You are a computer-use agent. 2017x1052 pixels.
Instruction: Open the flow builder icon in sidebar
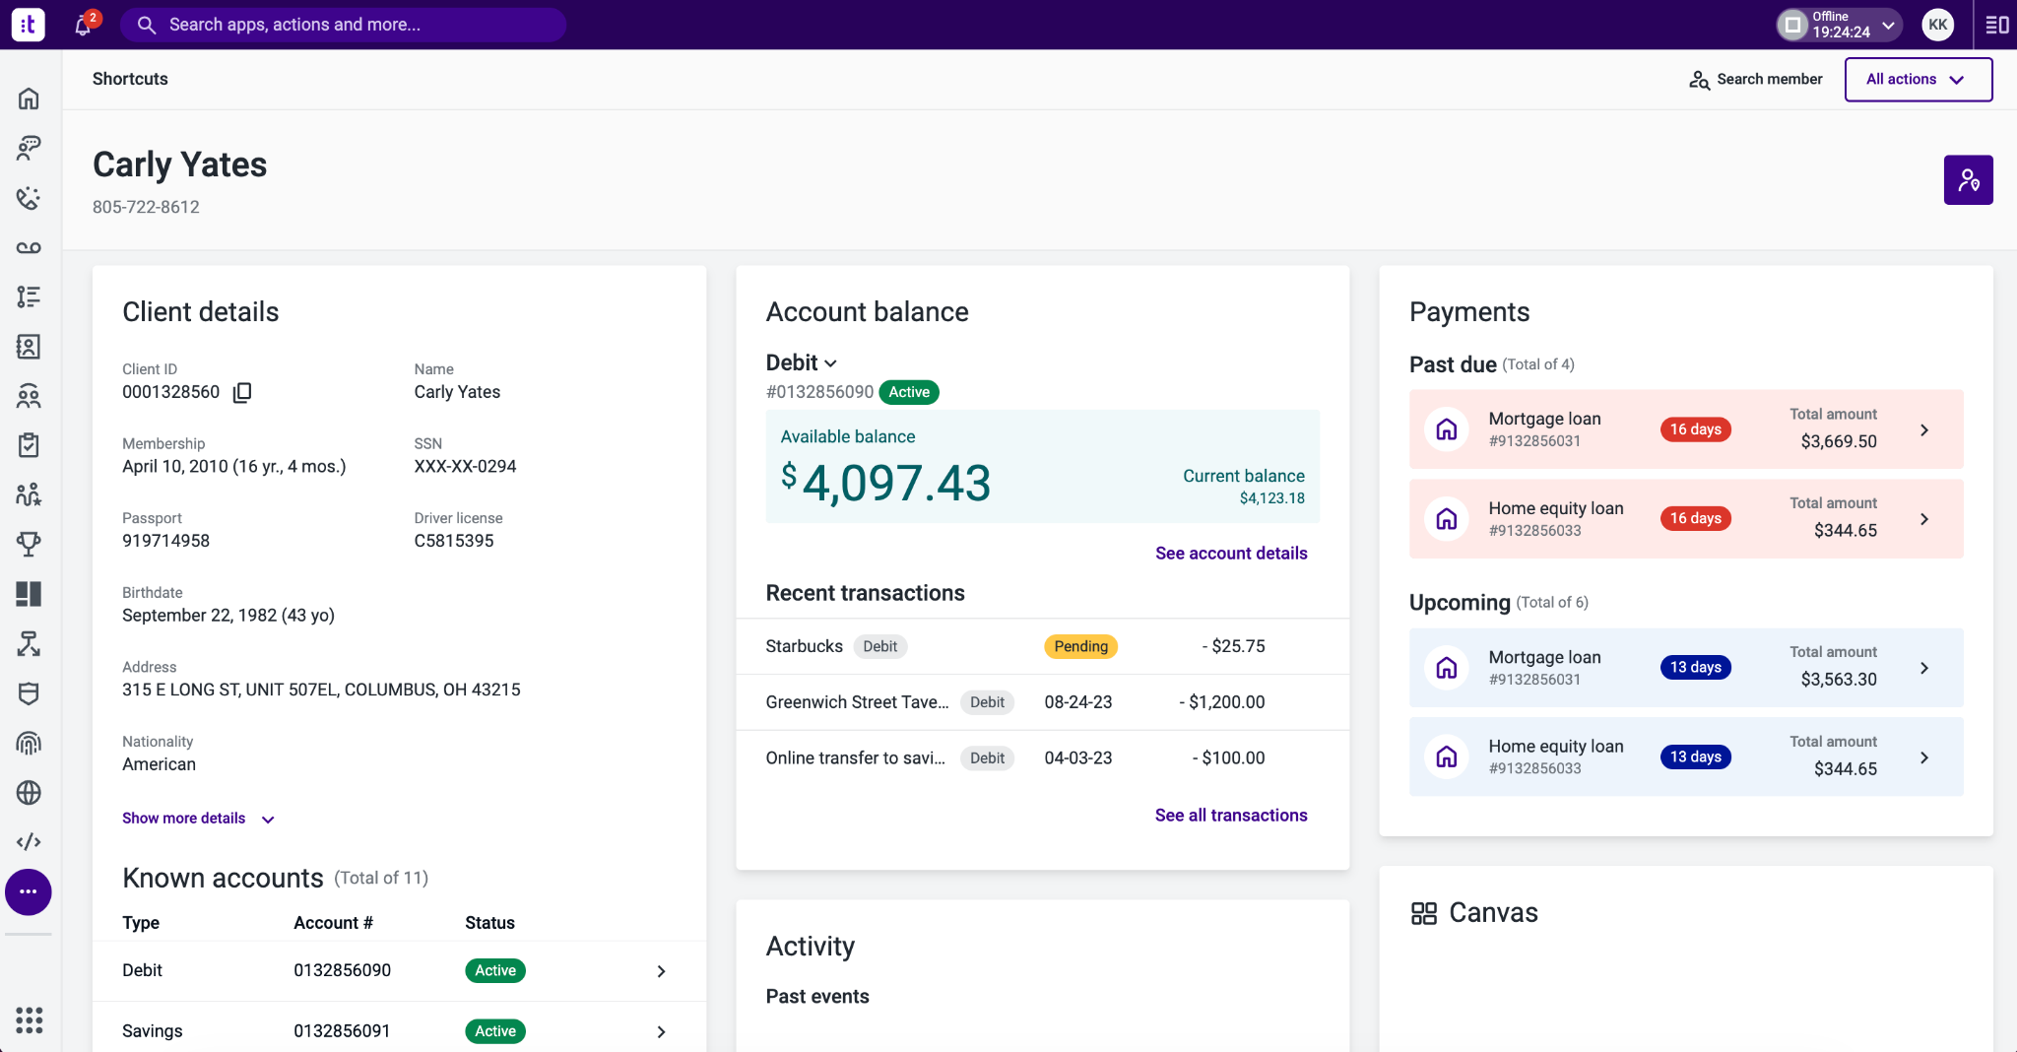(29, 644)
